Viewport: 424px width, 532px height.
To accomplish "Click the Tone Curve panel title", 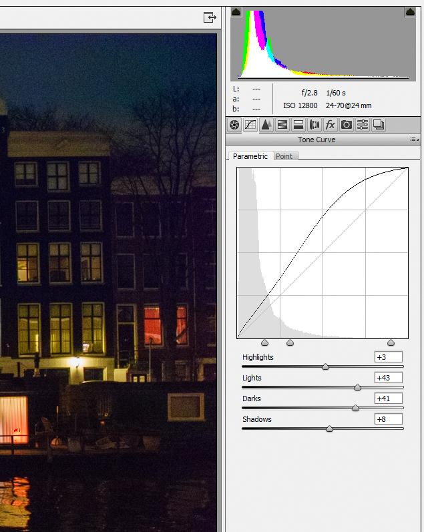I will (x=316, y=140).
